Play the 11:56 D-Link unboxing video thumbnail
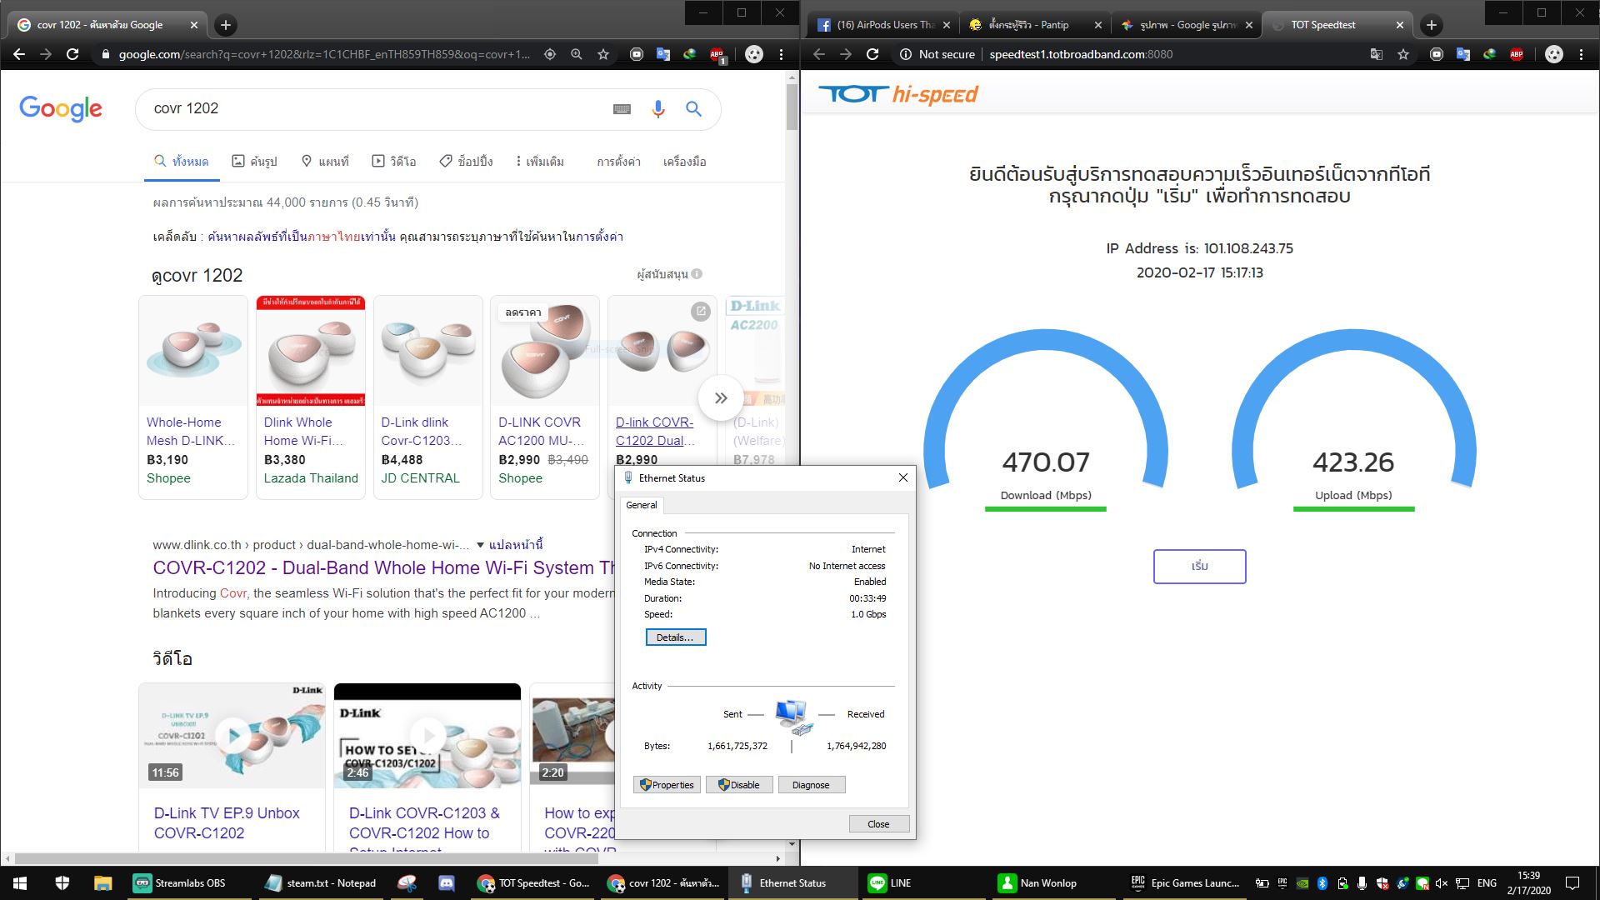1600x900 pixels. click(232, 736)
